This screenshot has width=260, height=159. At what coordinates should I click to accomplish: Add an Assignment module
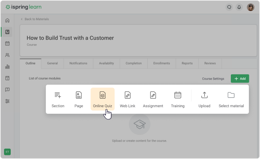tap(153, 100)
